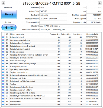Image resolution: width=103 pixels, height=108 pixels.
Task: Click the status dot for row C6
Action: point(3,93)
